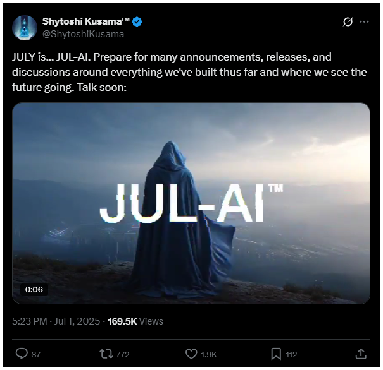Toggle the like heart icon
The image size is (383, 370).
[x=191, y=354]
